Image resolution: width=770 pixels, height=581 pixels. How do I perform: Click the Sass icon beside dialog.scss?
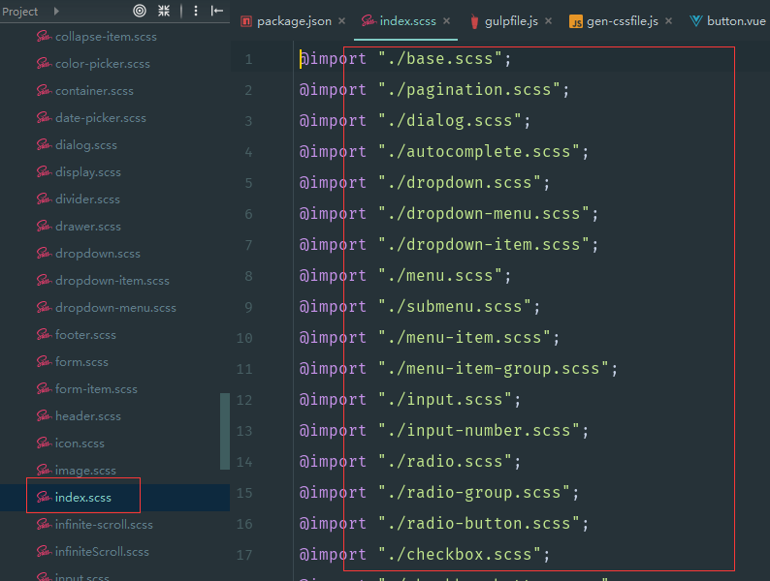pyautogui.click(x=45, y=144)
